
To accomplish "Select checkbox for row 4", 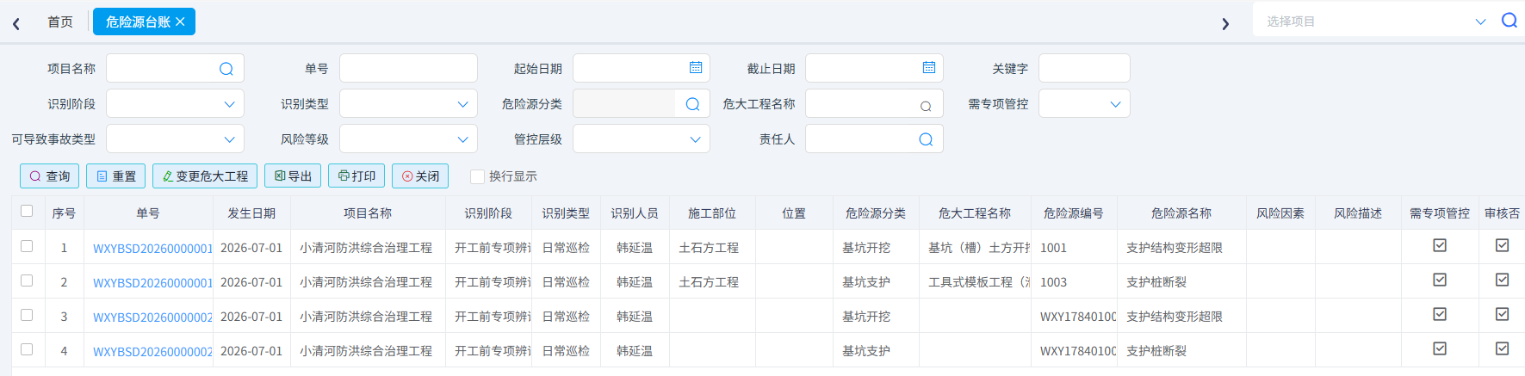I will pyautogui.click(x=27, y=349).
